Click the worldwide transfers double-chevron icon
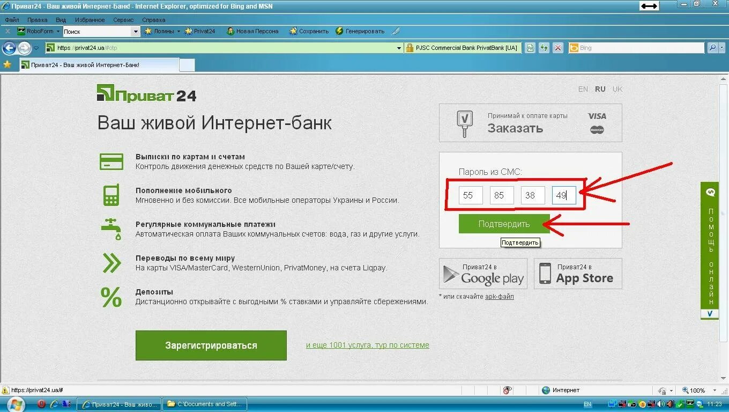The width and height of the screenshot is (729, 412). tap(111, 263)
